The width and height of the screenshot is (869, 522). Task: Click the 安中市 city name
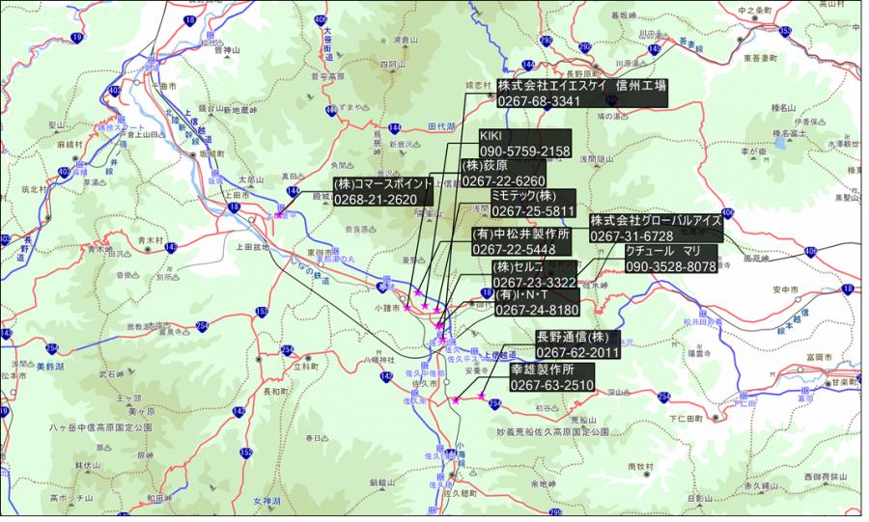click(786, 289)
